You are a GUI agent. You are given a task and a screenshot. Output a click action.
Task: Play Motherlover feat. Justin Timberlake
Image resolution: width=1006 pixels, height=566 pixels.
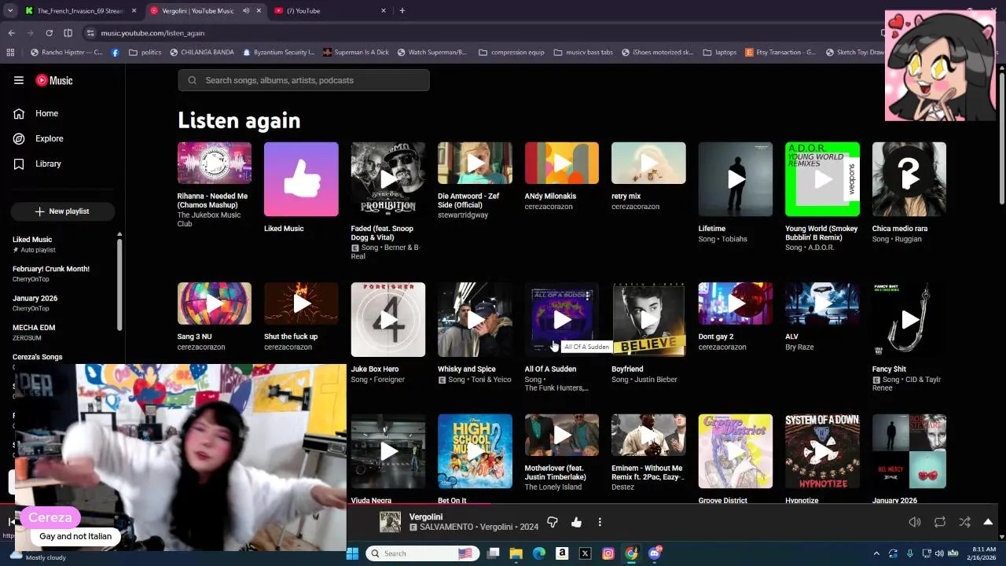click(562, 436)
